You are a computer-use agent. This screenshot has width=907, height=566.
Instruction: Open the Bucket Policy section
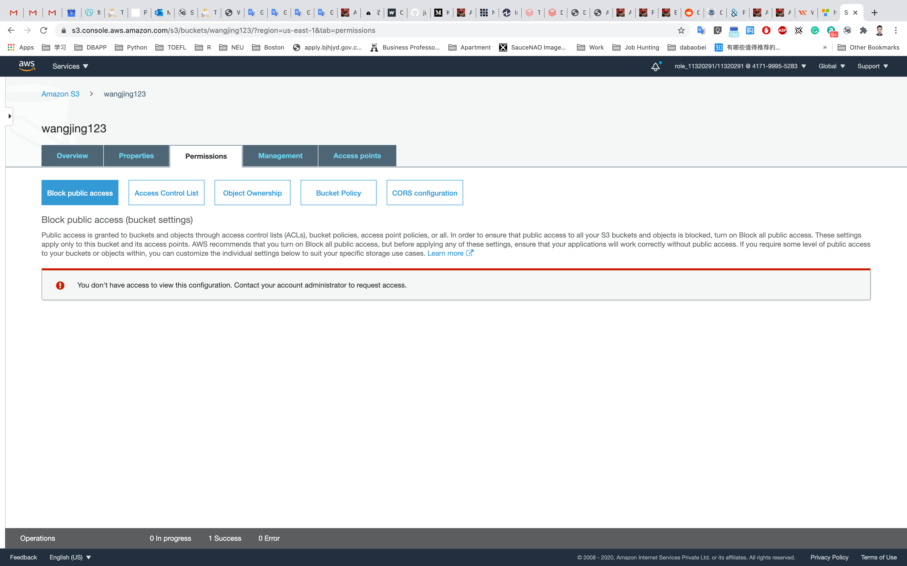[x=338, y=193]
